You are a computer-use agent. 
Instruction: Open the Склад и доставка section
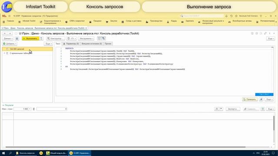[132, 21]
